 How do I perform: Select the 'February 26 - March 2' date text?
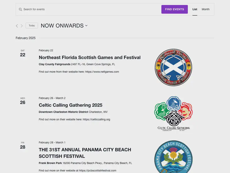click(52, 98)
